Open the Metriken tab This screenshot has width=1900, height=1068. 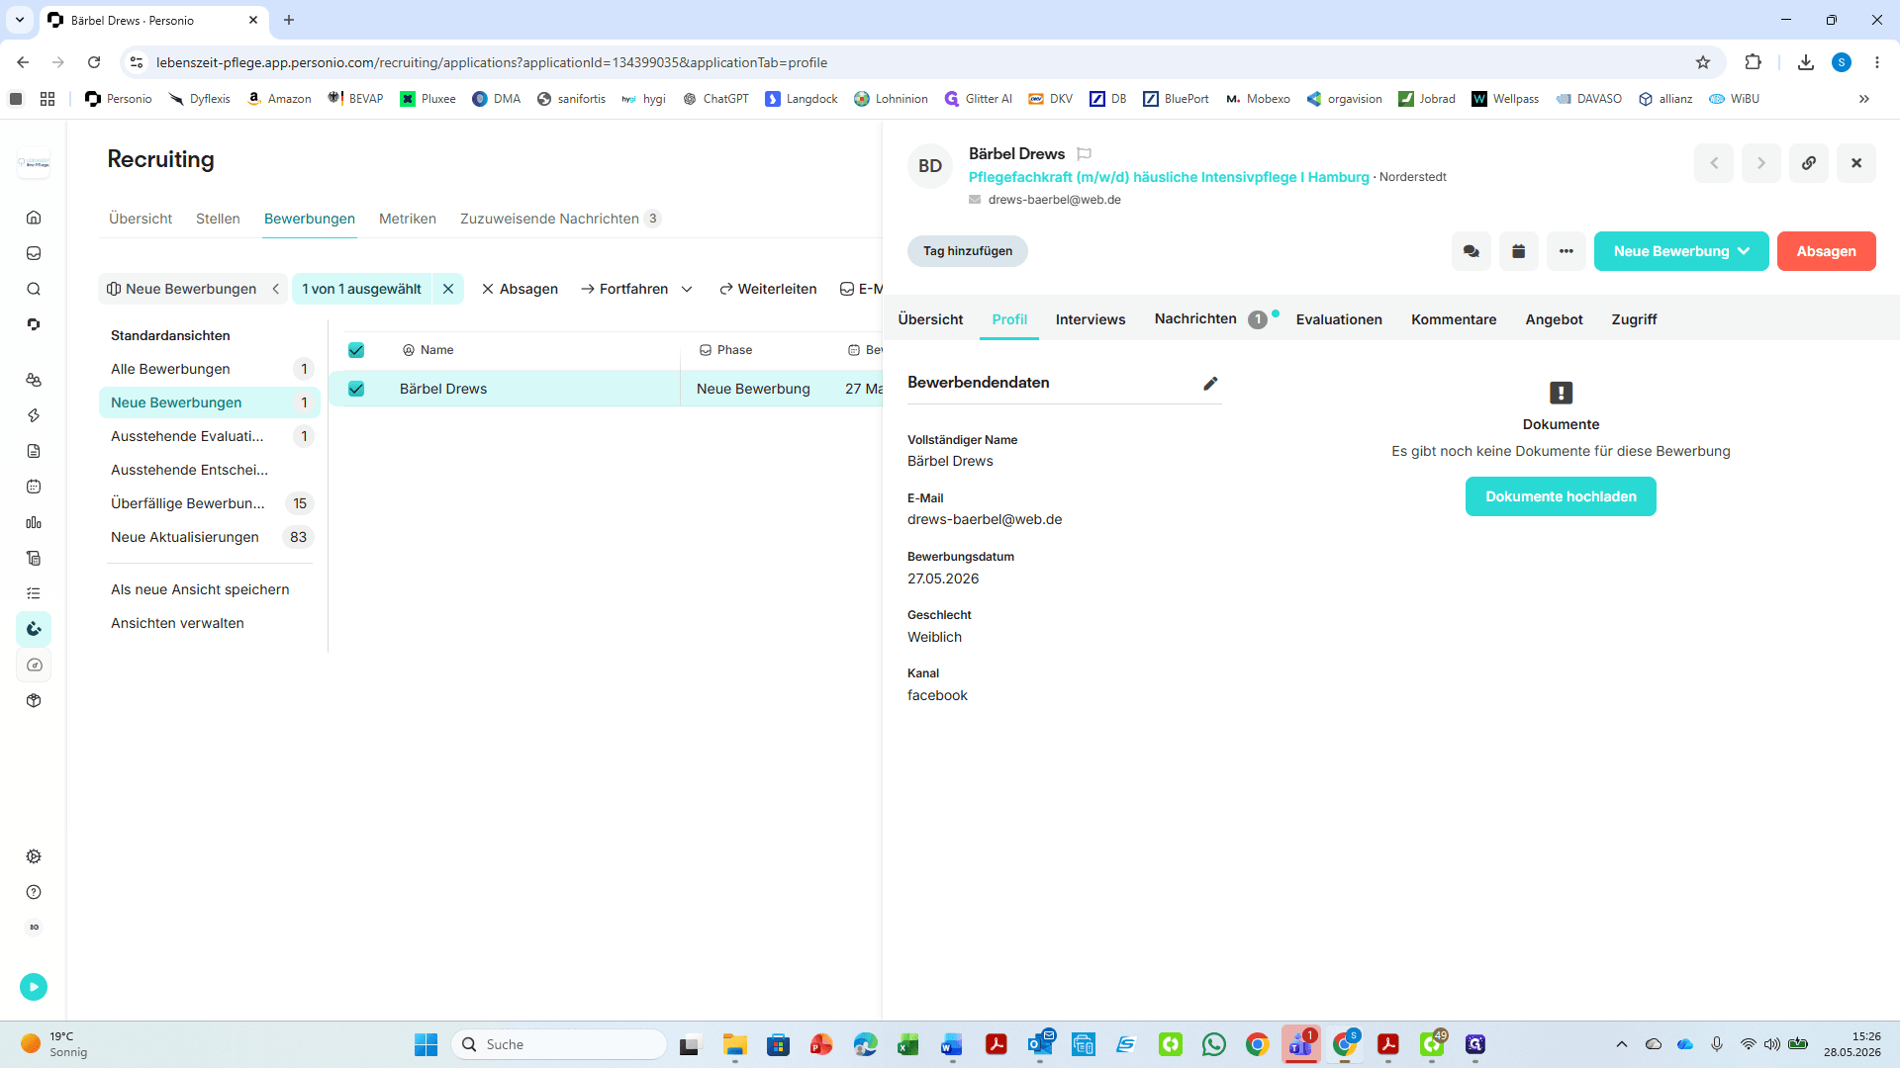(x=408, y=219)
